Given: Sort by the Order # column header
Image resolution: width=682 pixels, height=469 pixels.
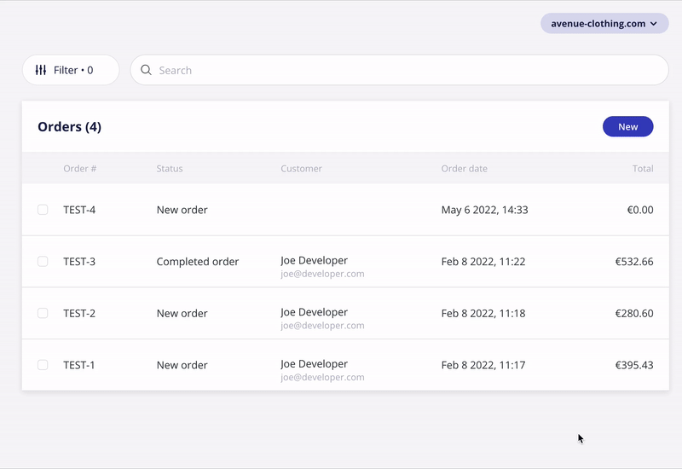Looking at the screenshot, I should click(x=80, y=168).
